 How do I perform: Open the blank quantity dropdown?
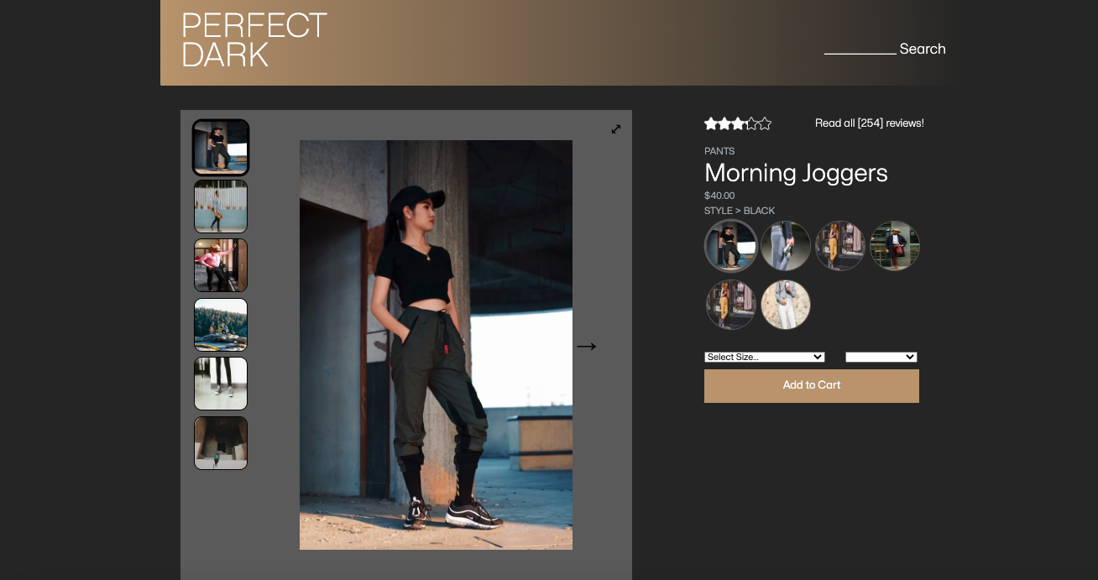(x=881, y=357)
